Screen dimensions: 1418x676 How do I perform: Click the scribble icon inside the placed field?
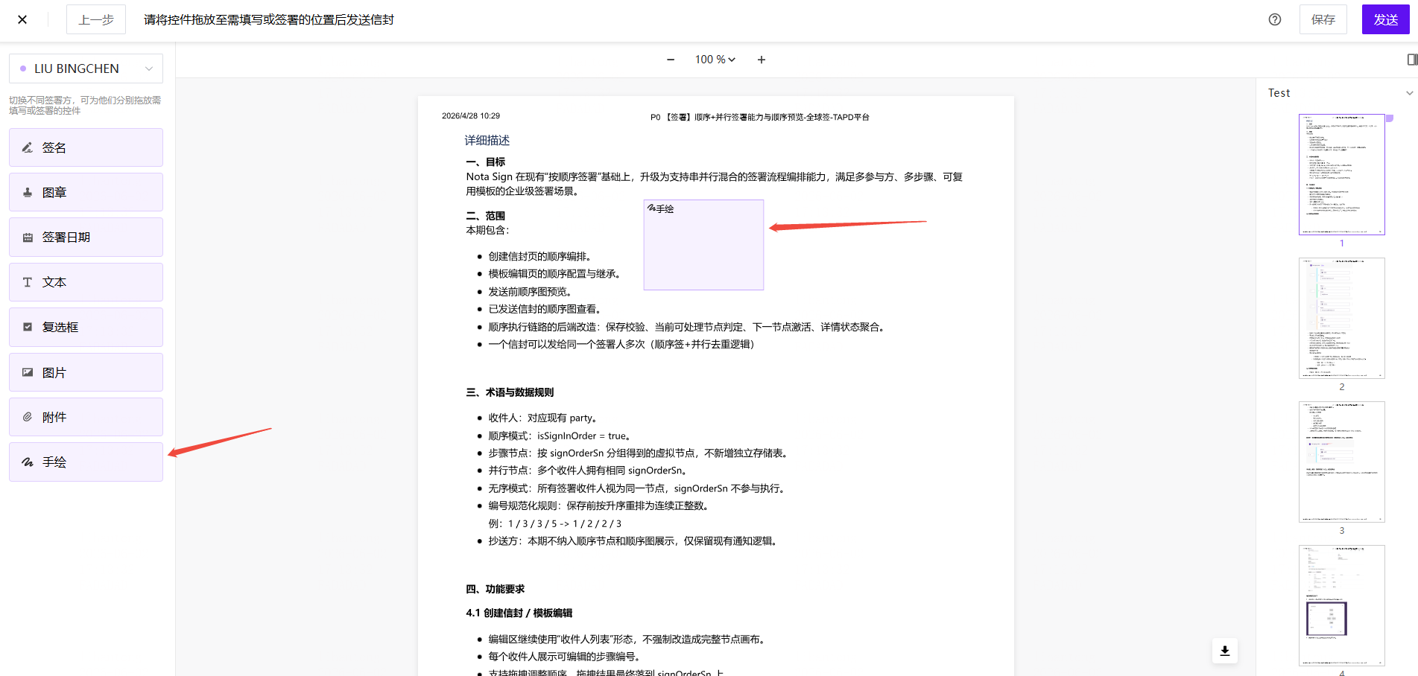(651, 208)
